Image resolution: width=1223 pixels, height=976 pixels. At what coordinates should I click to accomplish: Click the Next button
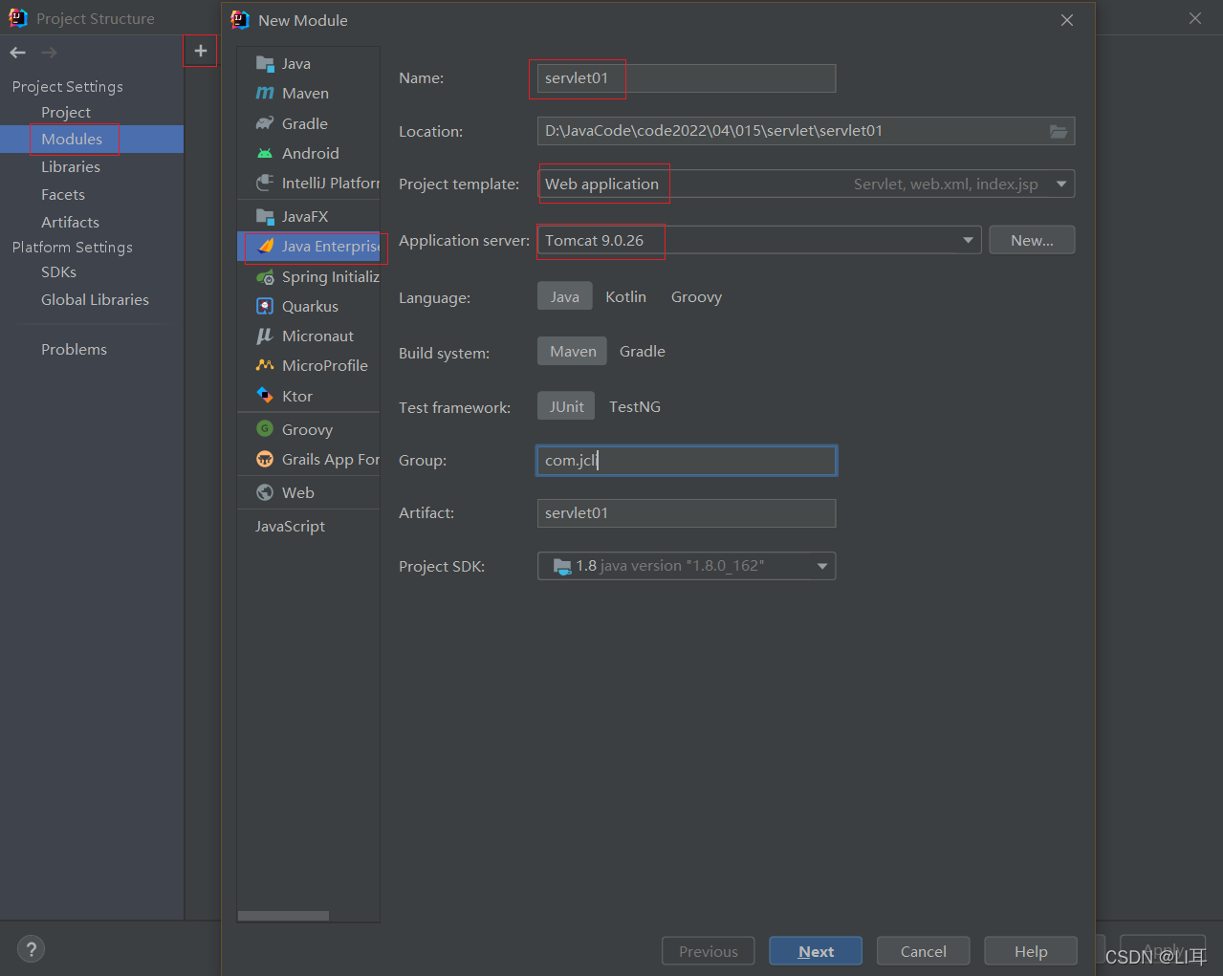(x=815, y=950)
